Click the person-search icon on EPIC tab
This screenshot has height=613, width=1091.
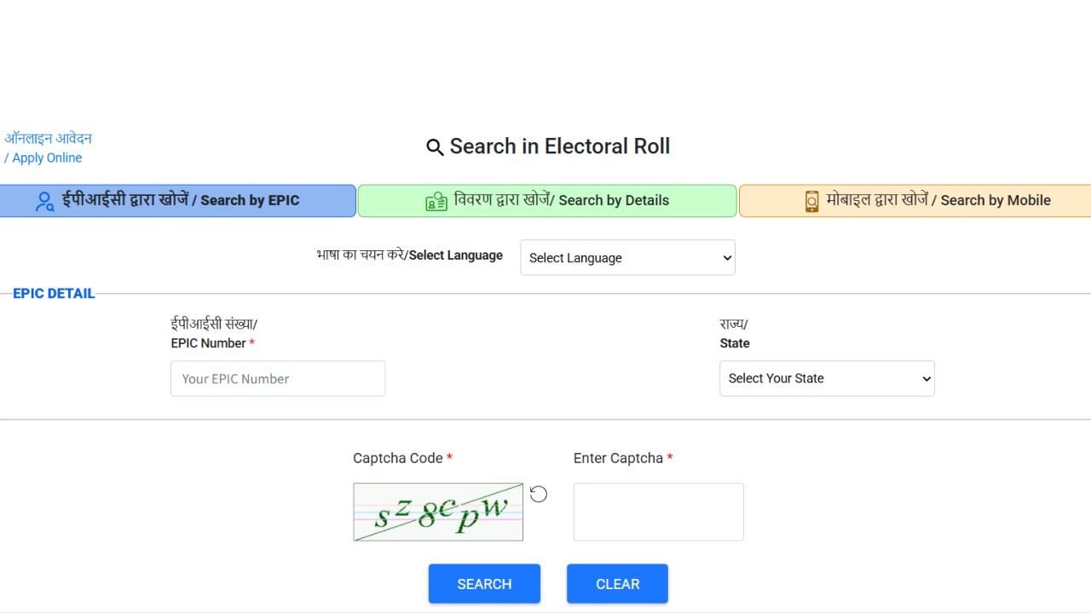[45, 201]
